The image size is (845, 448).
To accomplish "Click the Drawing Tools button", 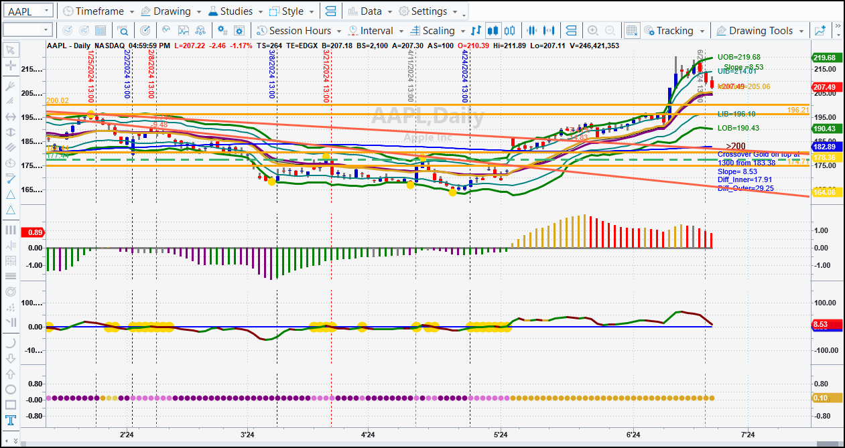I will [755, 30].
